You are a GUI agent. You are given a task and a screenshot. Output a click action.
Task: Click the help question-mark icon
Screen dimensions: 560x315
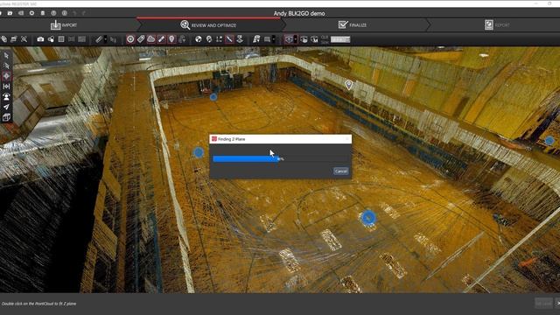coord(53,13)
